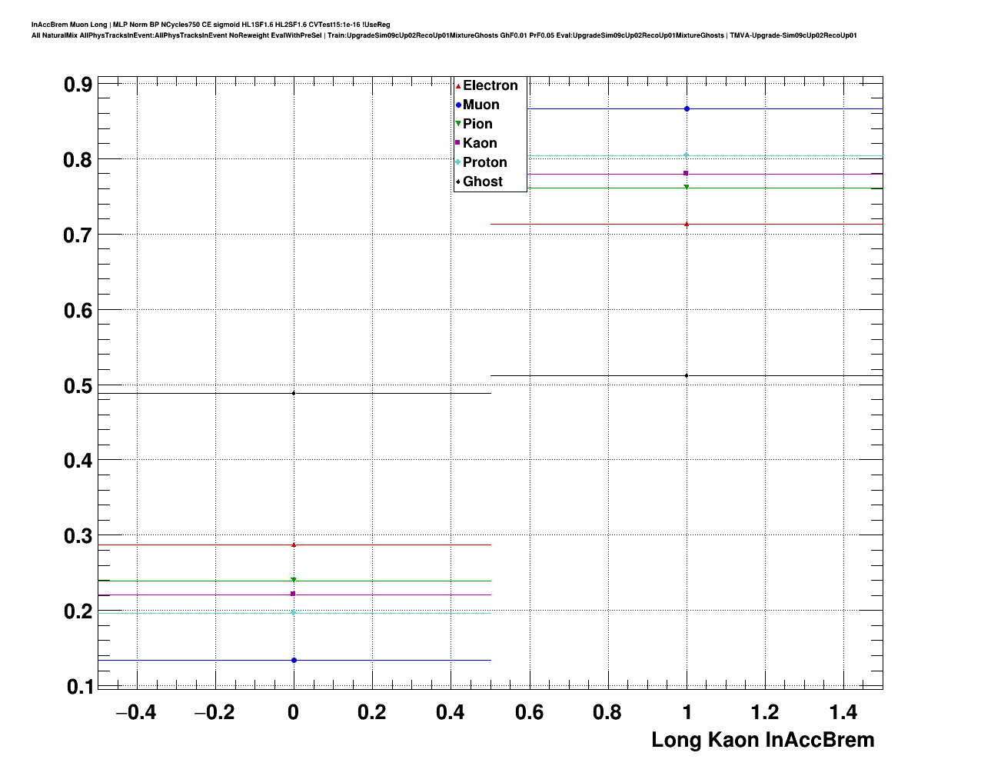
Task: Select the Proton data point at x=0
Action: (x=294, y=612)
